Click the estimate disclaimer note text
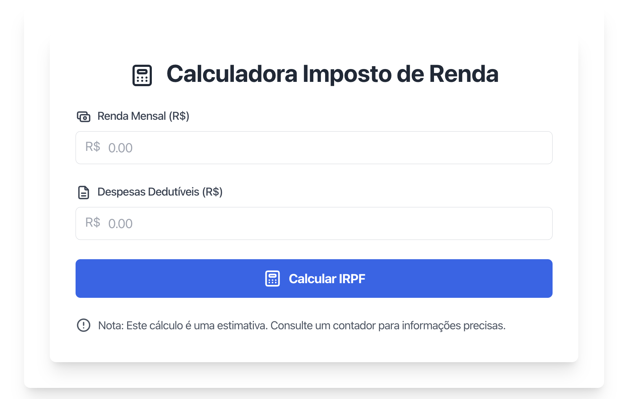Viewport: 631px width, 399px height. point(302,325)
